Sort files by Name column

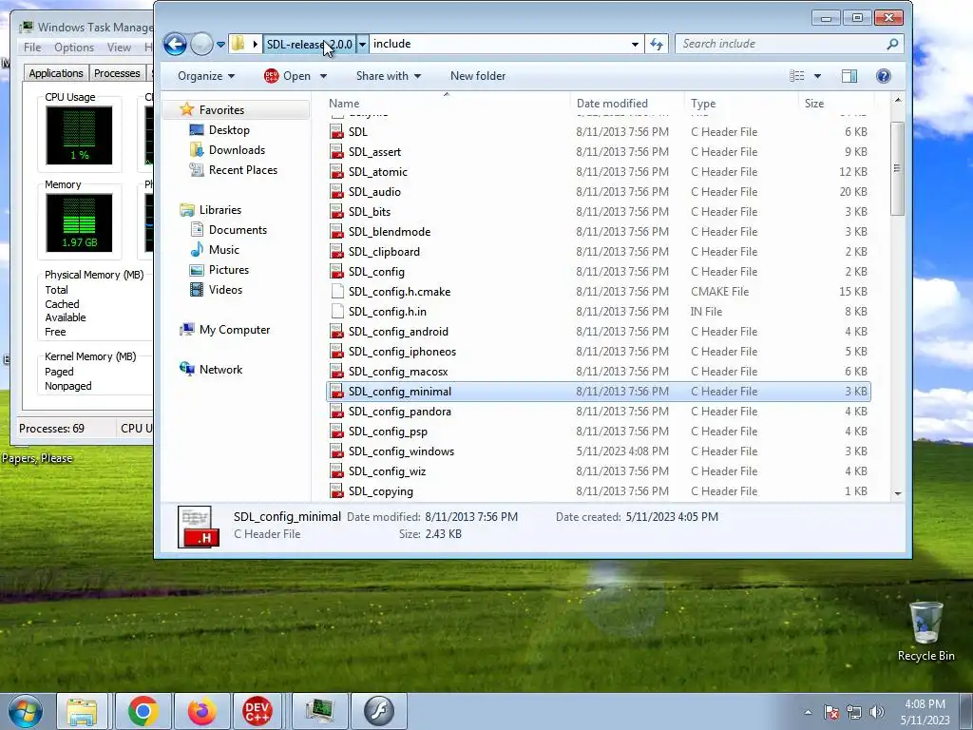pos(447,104)
